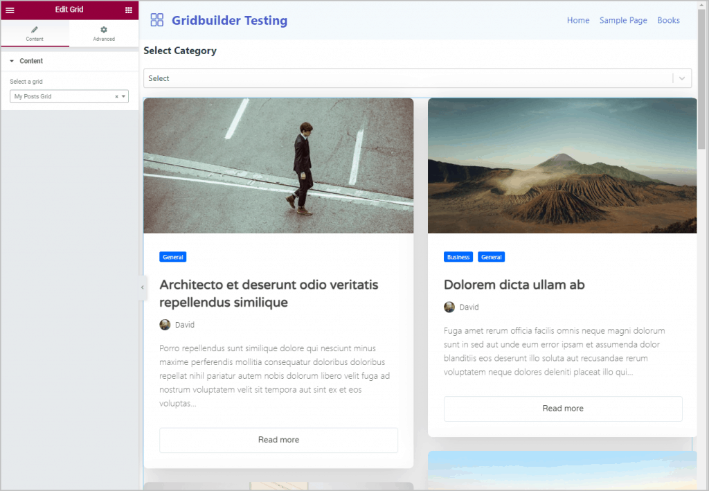Open the Select a grid dropdown

[69, 97]
